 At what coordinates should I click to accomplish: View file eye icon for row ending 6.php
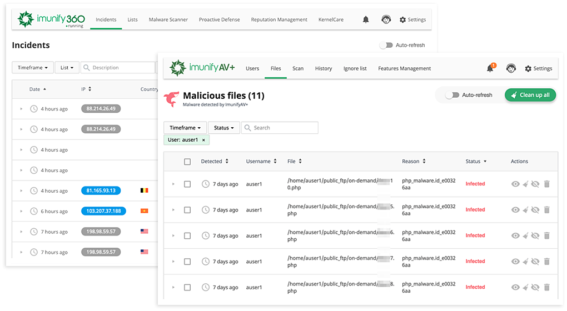(515, 235)
